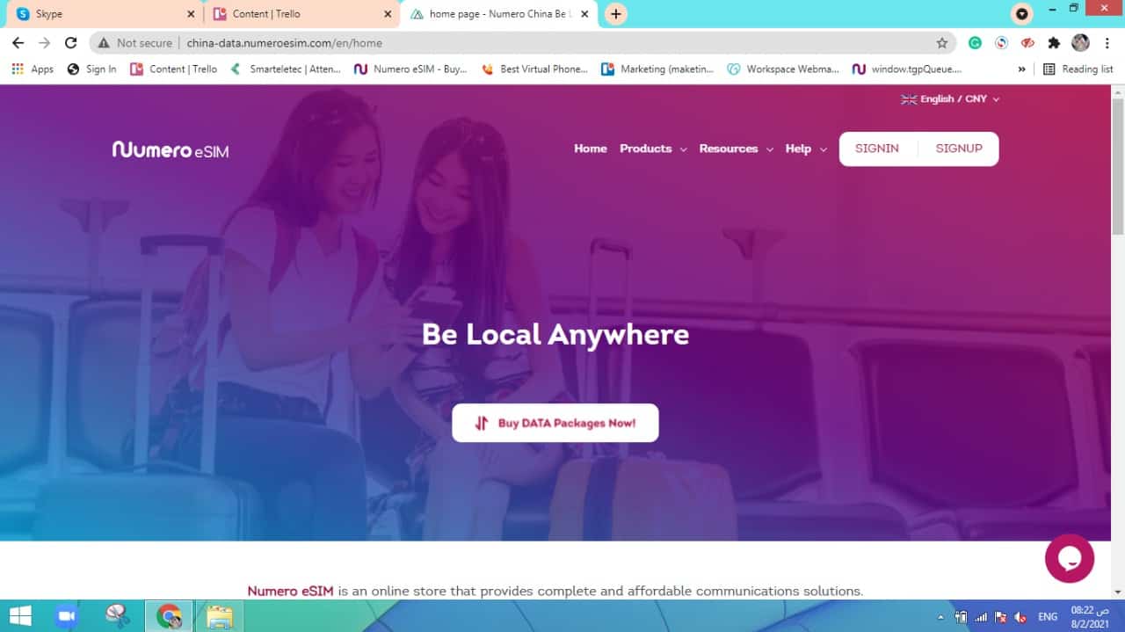The image size is (1125, 632).
Task: Click the chat bubble support icon
Action: point(1069,558)
